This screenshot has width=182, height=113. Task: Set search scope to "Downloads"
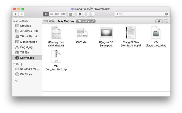coord(86,21)
